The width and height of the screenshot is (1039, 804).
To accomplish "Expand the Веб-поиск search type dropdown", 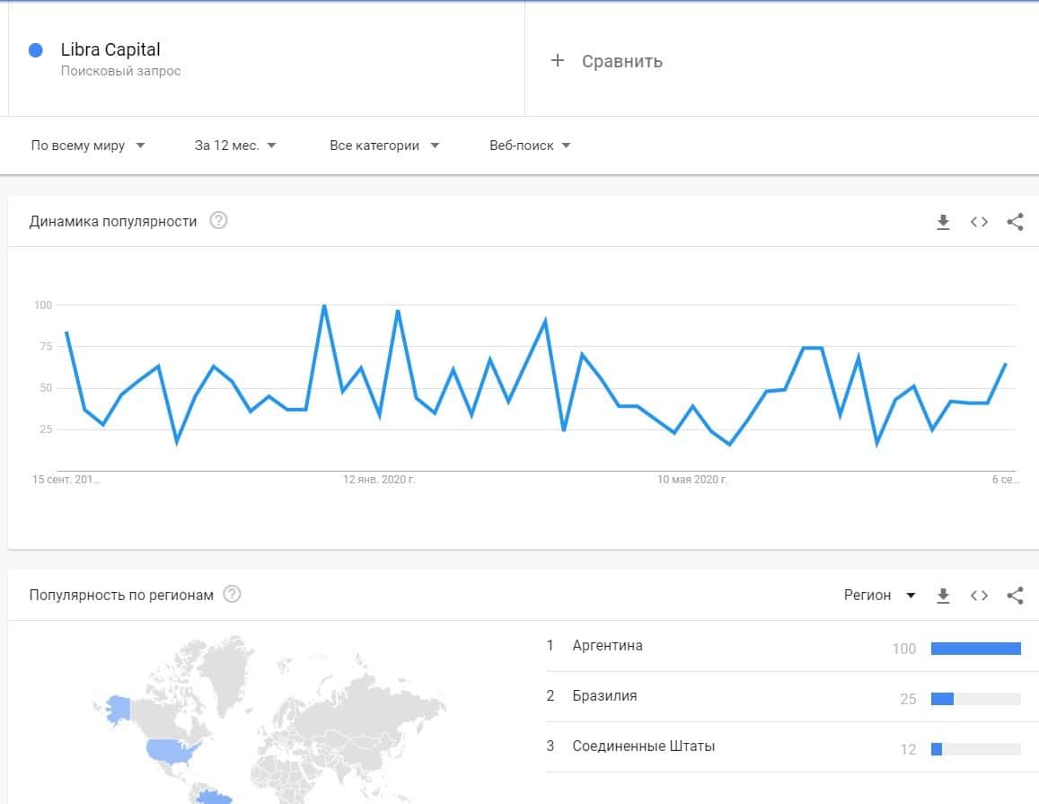I will coord(530,146).
